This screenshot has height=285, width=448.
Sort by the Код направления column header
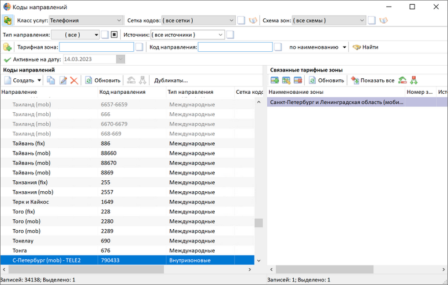tap(132, 92)
